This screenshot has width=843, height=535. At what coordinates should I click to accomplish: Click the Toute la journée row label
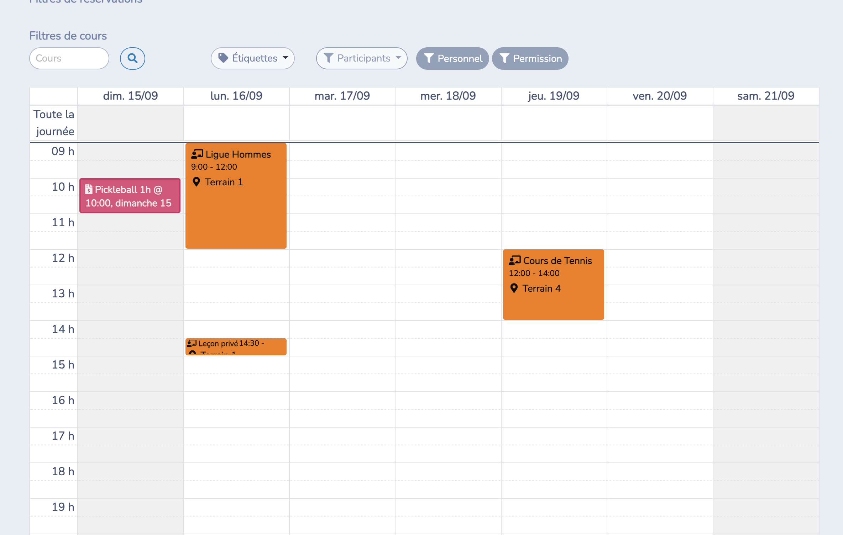click(54, 123)
